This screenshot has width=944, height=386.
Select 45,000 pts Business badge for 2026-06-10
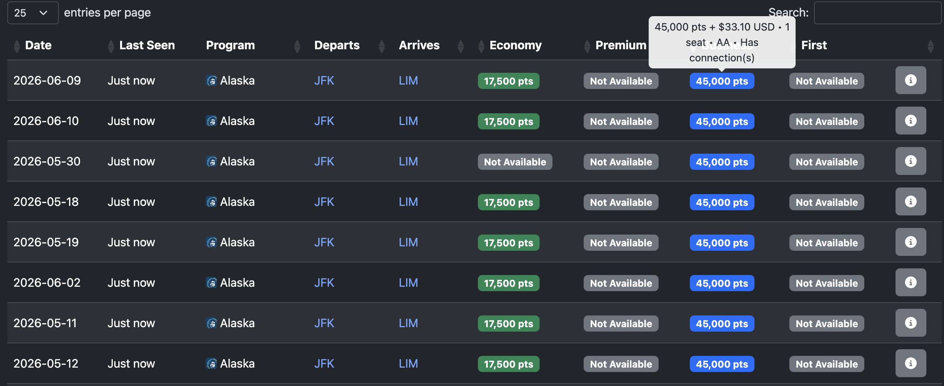pyautogui.click(x=721, y=122)
